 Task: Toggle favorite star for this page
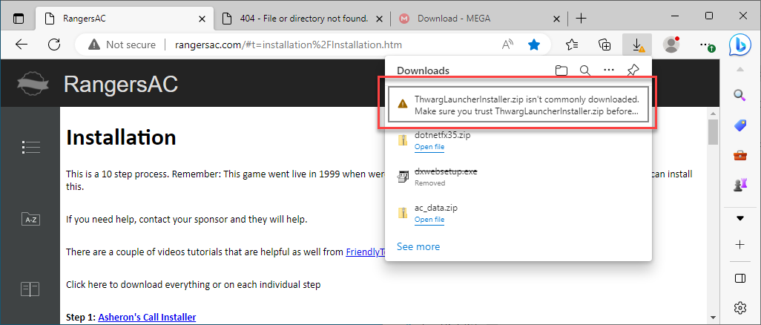[534, 45]
